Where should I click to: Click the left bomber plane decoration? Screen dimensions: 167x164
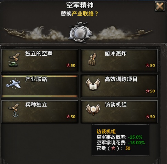point(15,33)
